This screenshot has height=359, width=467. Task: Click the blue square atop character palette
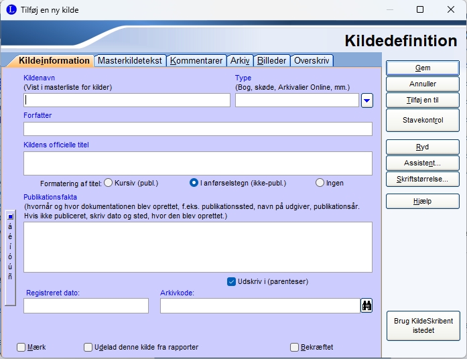(10, 216)
